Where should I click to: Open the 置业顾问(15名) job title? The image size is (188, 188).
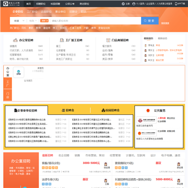click(x=124, y=163)
